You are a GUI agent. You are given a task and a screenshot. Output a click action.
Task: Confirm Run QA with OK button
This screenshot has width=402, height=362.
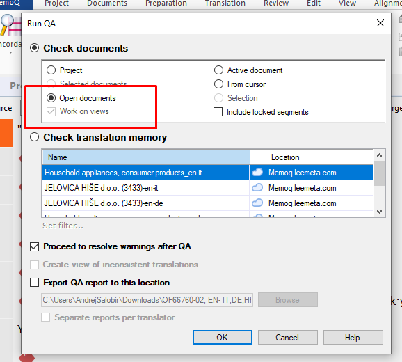pyautogui.click(x=223, y=338)
